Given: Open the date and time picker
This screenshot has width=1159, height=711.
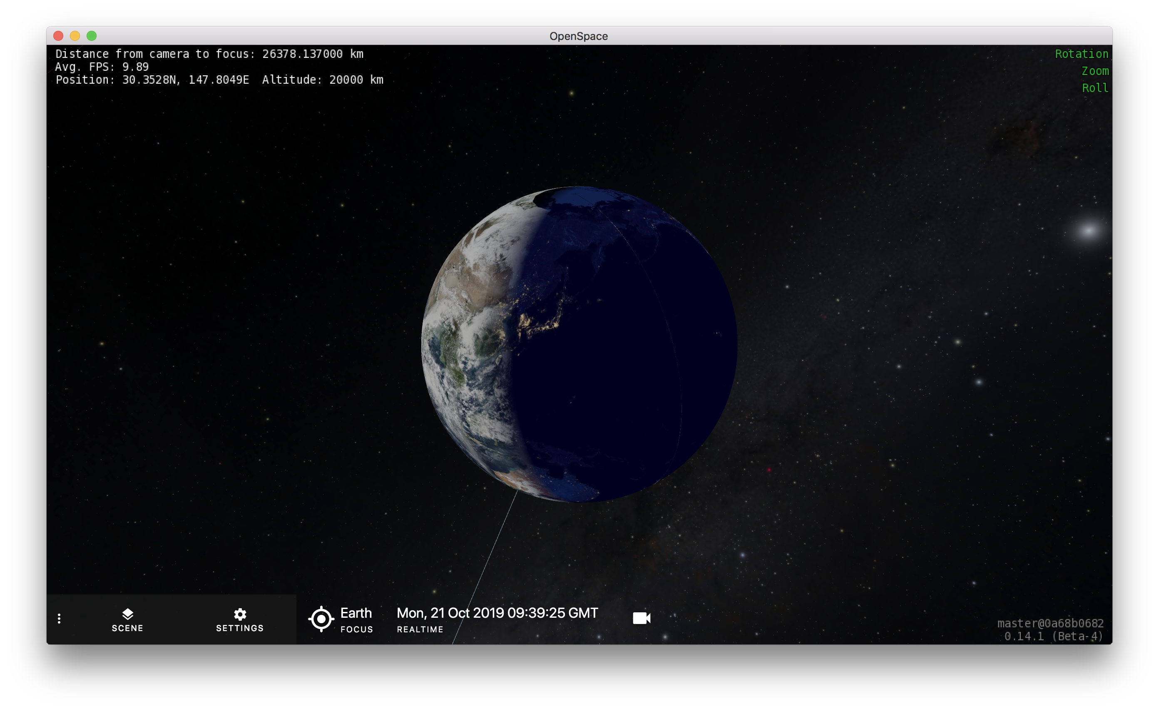Looking at the screenshot, I should pos(497,613).
